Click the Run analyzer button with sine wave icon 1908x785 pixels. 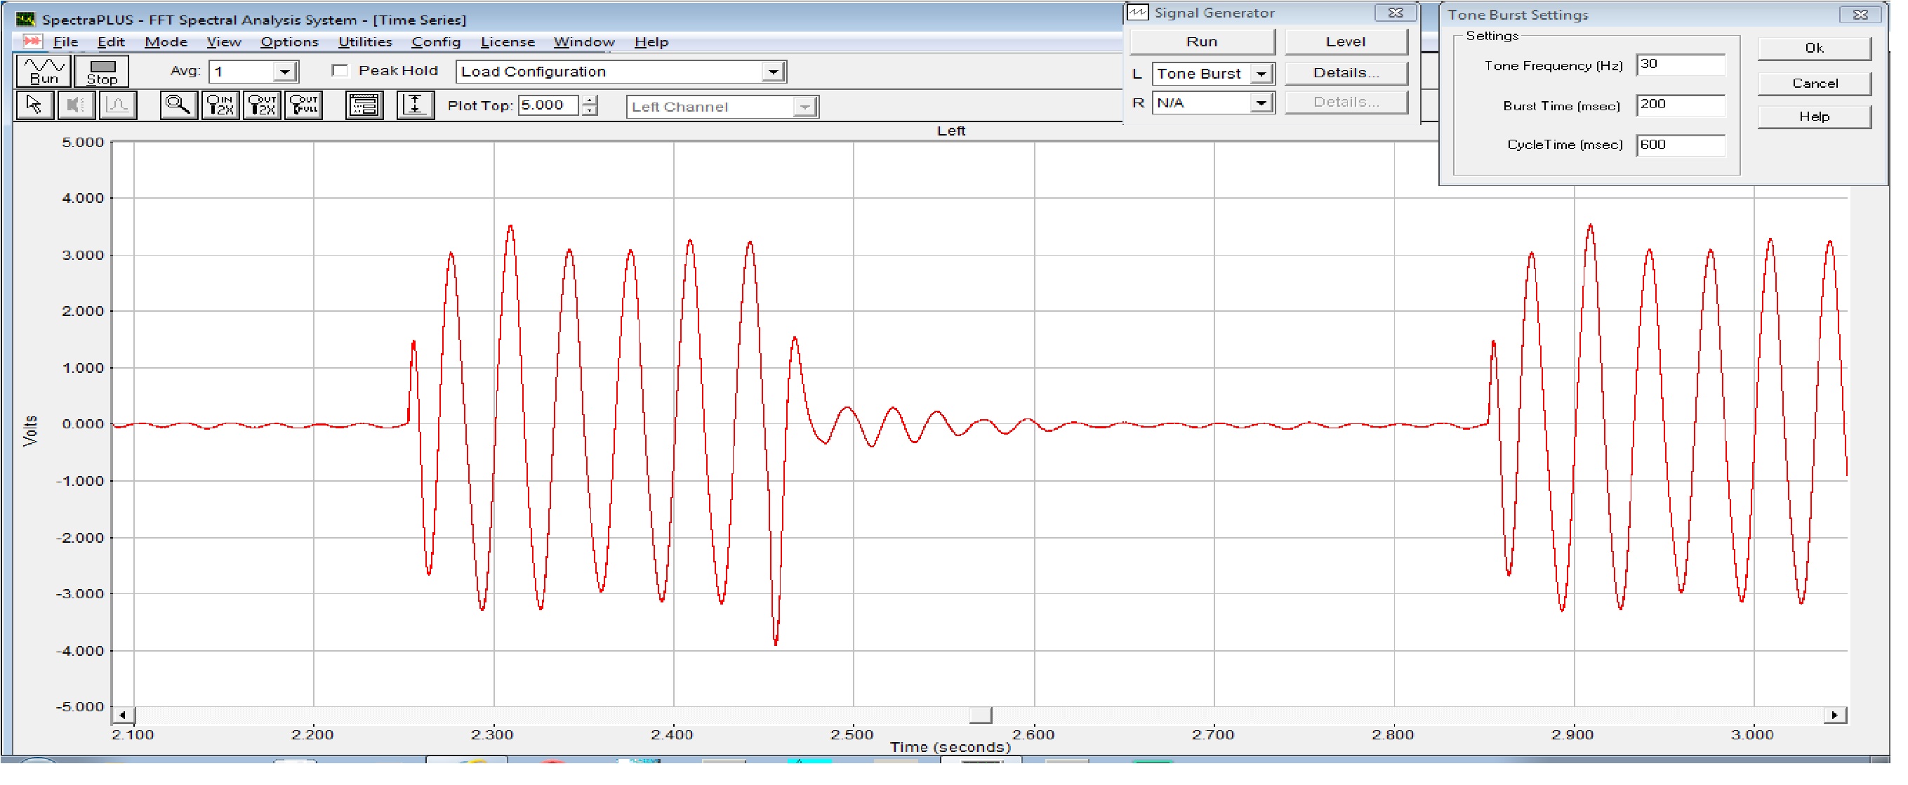coord(44,71)
